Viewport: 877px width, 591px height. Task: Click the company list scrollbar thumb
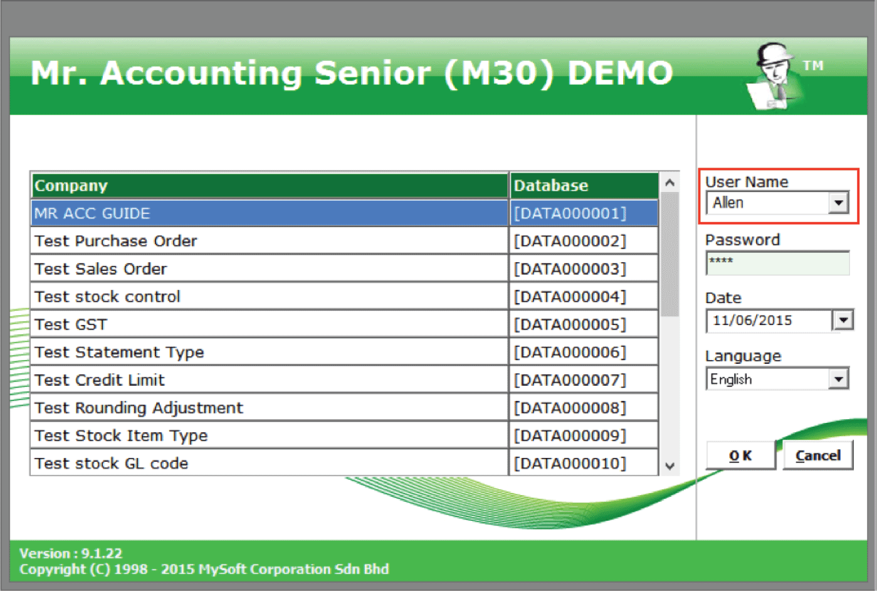coord(670,255)
